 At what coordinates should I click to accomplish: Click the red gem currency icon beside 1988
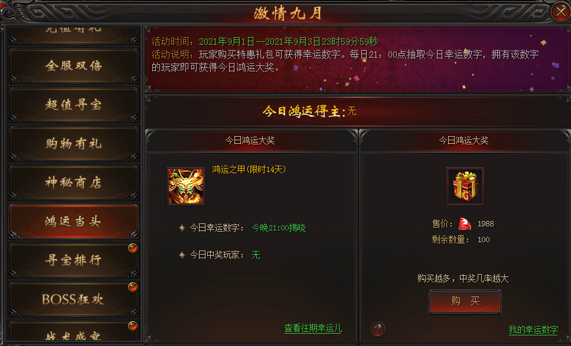[x=464, y=223]
